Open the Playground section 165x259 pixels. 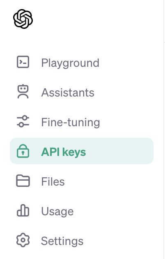point(70,63)
